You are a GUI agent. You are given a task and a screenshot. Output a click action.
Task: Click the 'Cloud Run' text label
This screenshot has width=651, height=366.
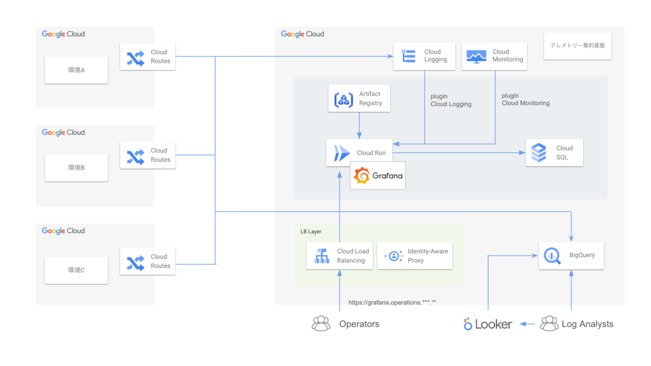tap(372, 153)
